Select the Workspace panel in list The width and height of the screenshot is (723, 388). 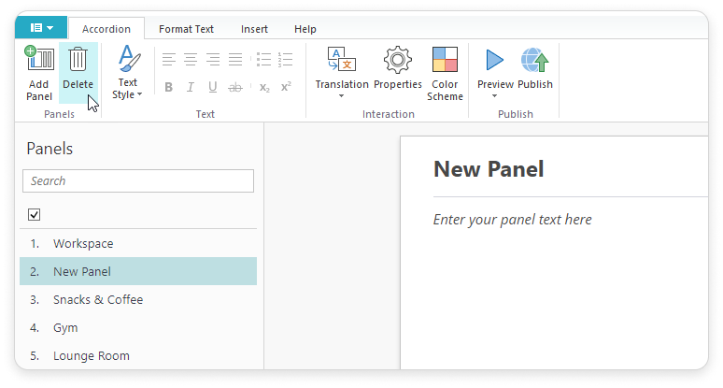83,243
